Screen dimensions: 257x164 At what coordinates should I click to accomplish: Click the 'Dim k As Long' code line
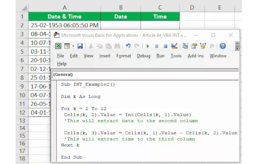click(80, 97)
